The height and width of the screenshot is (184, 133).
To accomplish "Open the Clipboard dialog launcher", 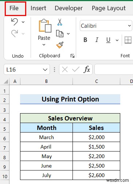I will click(73, 56).
